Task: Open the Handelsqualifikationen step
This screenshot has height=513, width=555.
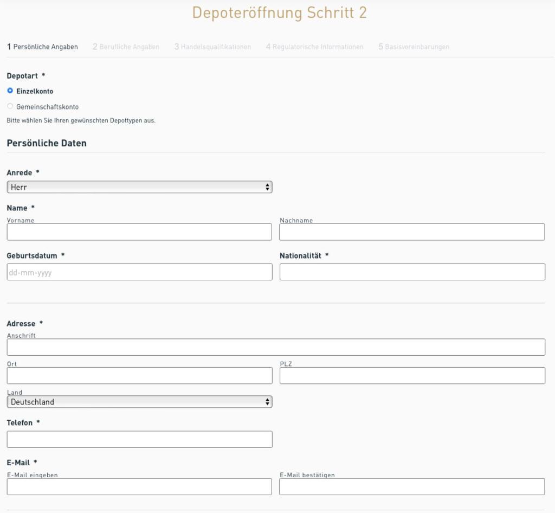Action: (212, 47)
